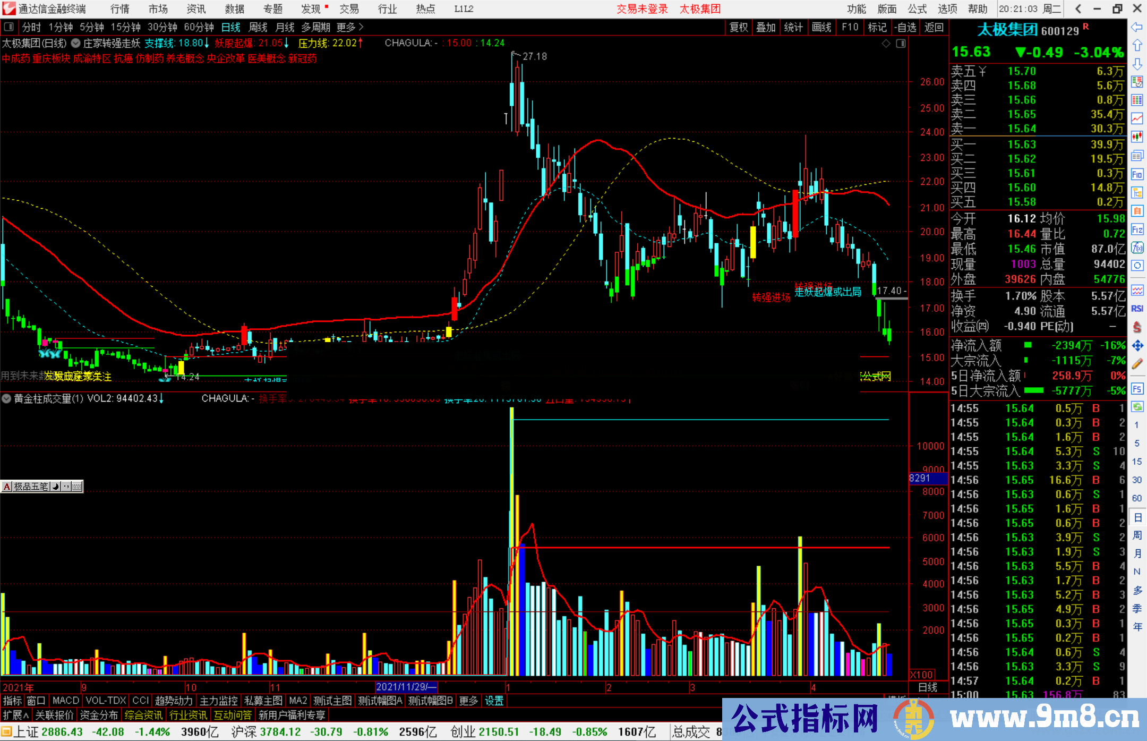
Task: Click the 创业 index in status bar
Action: click(x=463, y=732)
